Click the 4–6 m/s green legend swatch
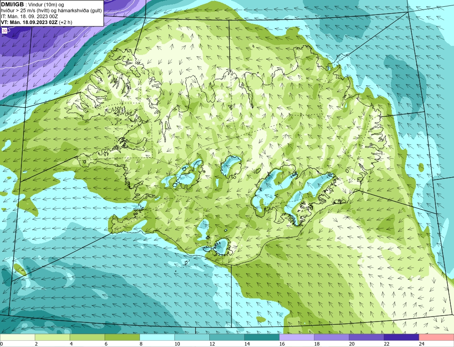This screenshot has height=347, width=454. 87,337
